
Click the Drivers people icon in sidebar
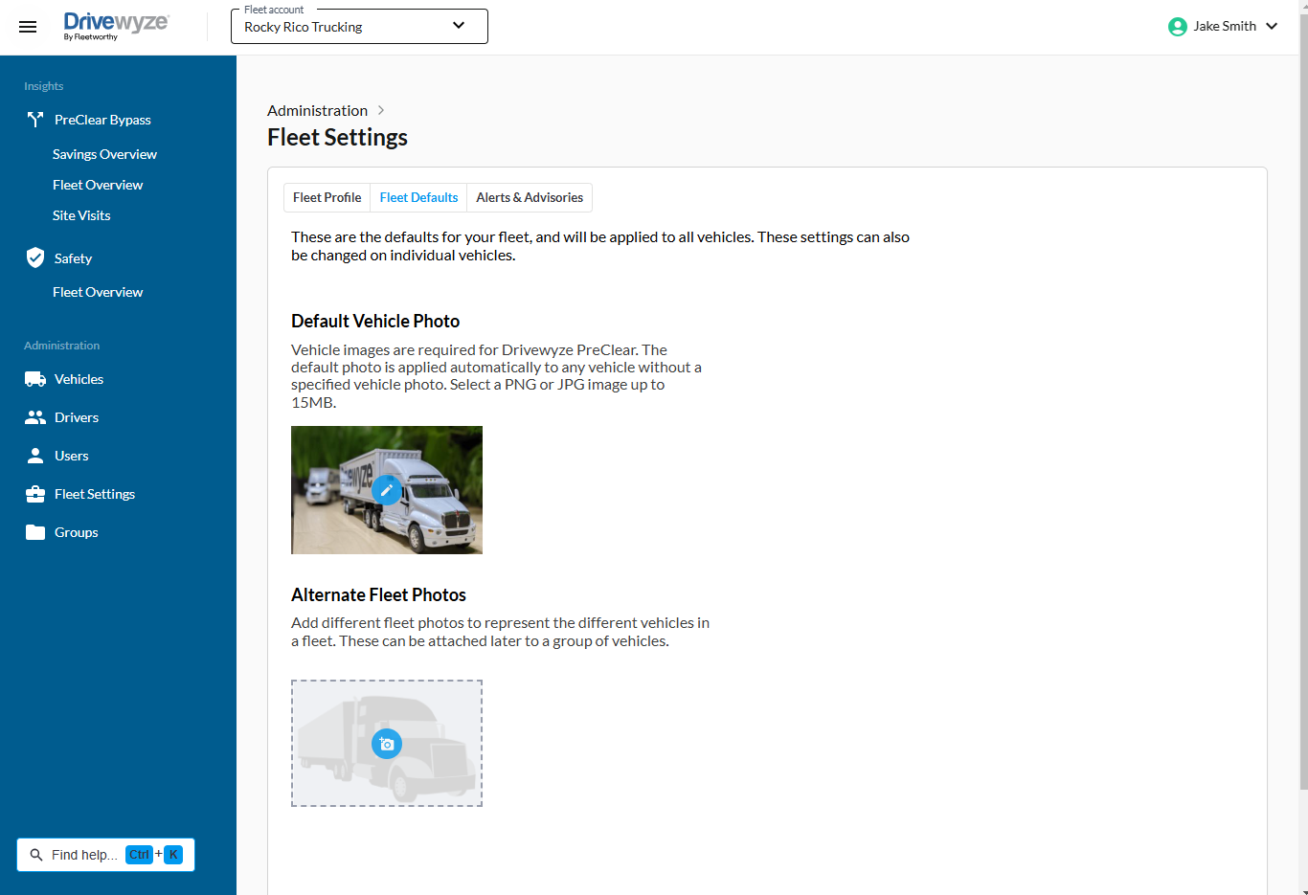click(35, 417)
